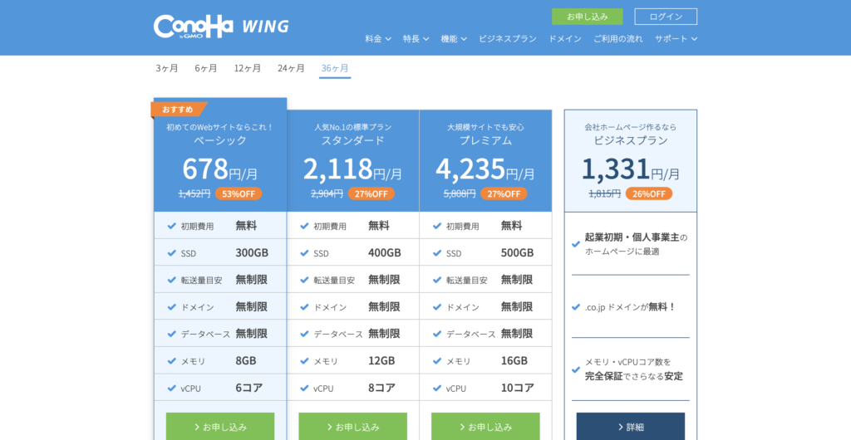Click the スタンダード plan name
The height and width of the screenshot is (440, 851).
coord(352,141)
